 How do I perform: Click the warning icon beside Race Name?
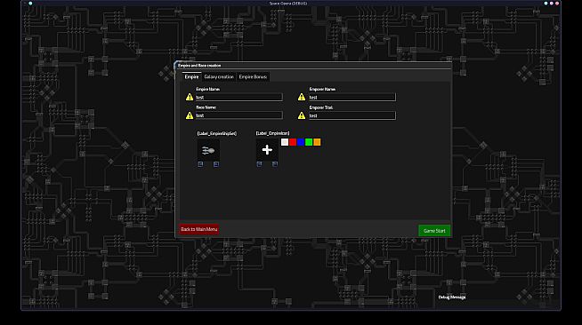tap(190, 115)
